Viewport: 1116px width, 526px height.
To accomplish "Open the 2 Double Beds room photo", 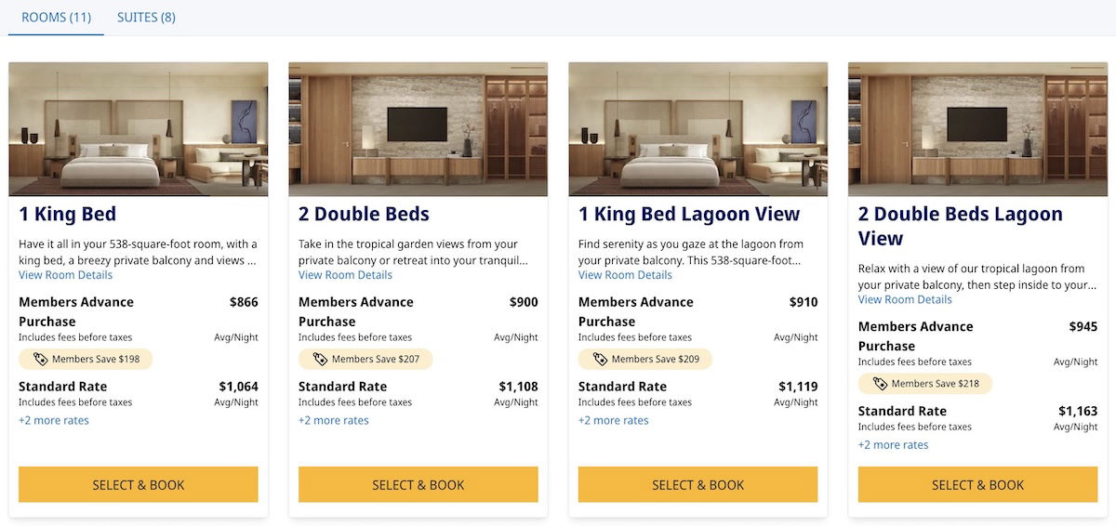I will 418,129.
